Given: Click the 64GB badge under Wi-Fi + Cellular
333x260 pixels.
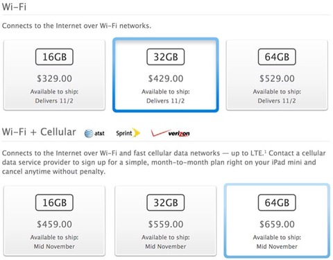Looking at the screenshot, I should click(277, 202).
